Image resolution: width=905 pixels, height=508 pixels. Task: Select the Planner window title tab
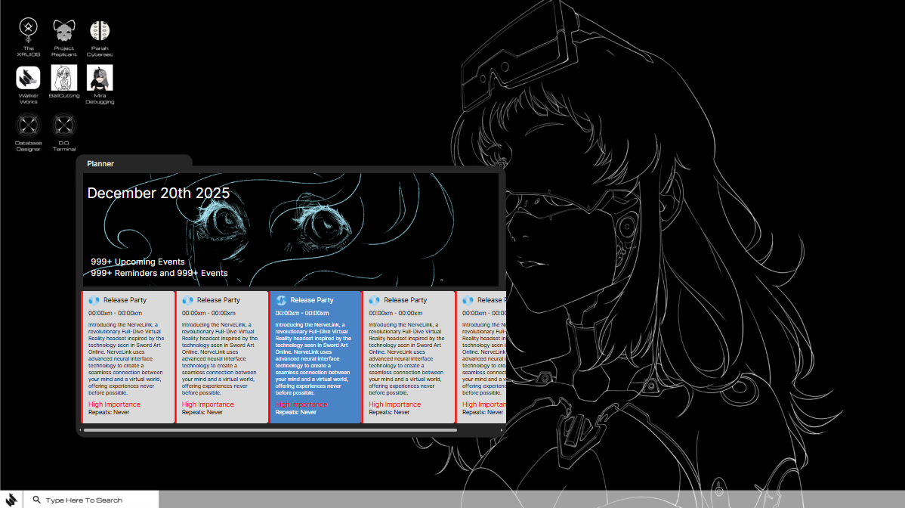point(100,163)
